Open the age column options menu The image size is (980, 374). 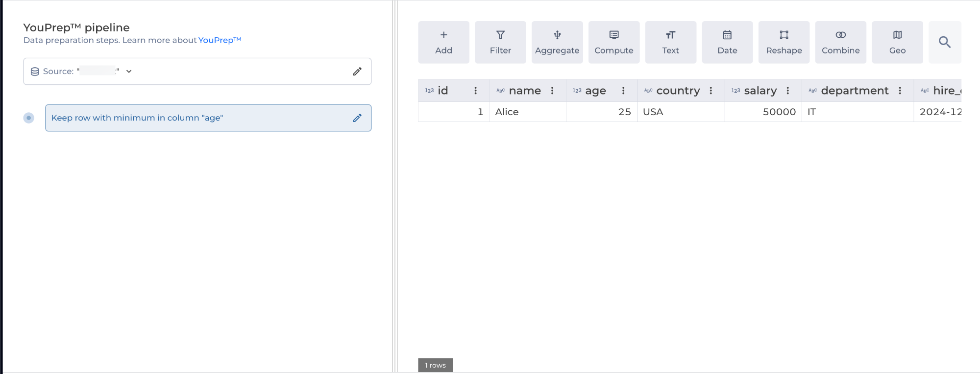[623, 91]
